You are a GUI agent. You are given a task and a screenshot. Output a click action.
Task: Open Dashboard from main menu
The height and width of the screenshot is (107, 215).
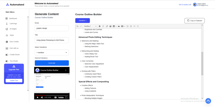11,18
